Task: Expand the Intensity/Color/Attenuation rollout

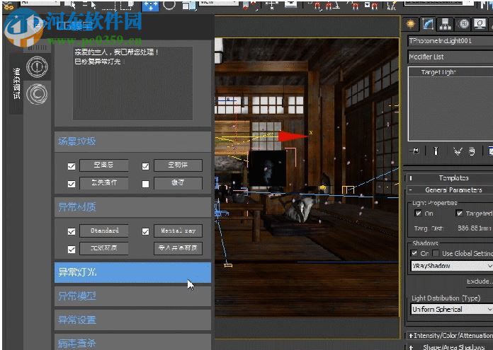Action: (x=450, y=336)
